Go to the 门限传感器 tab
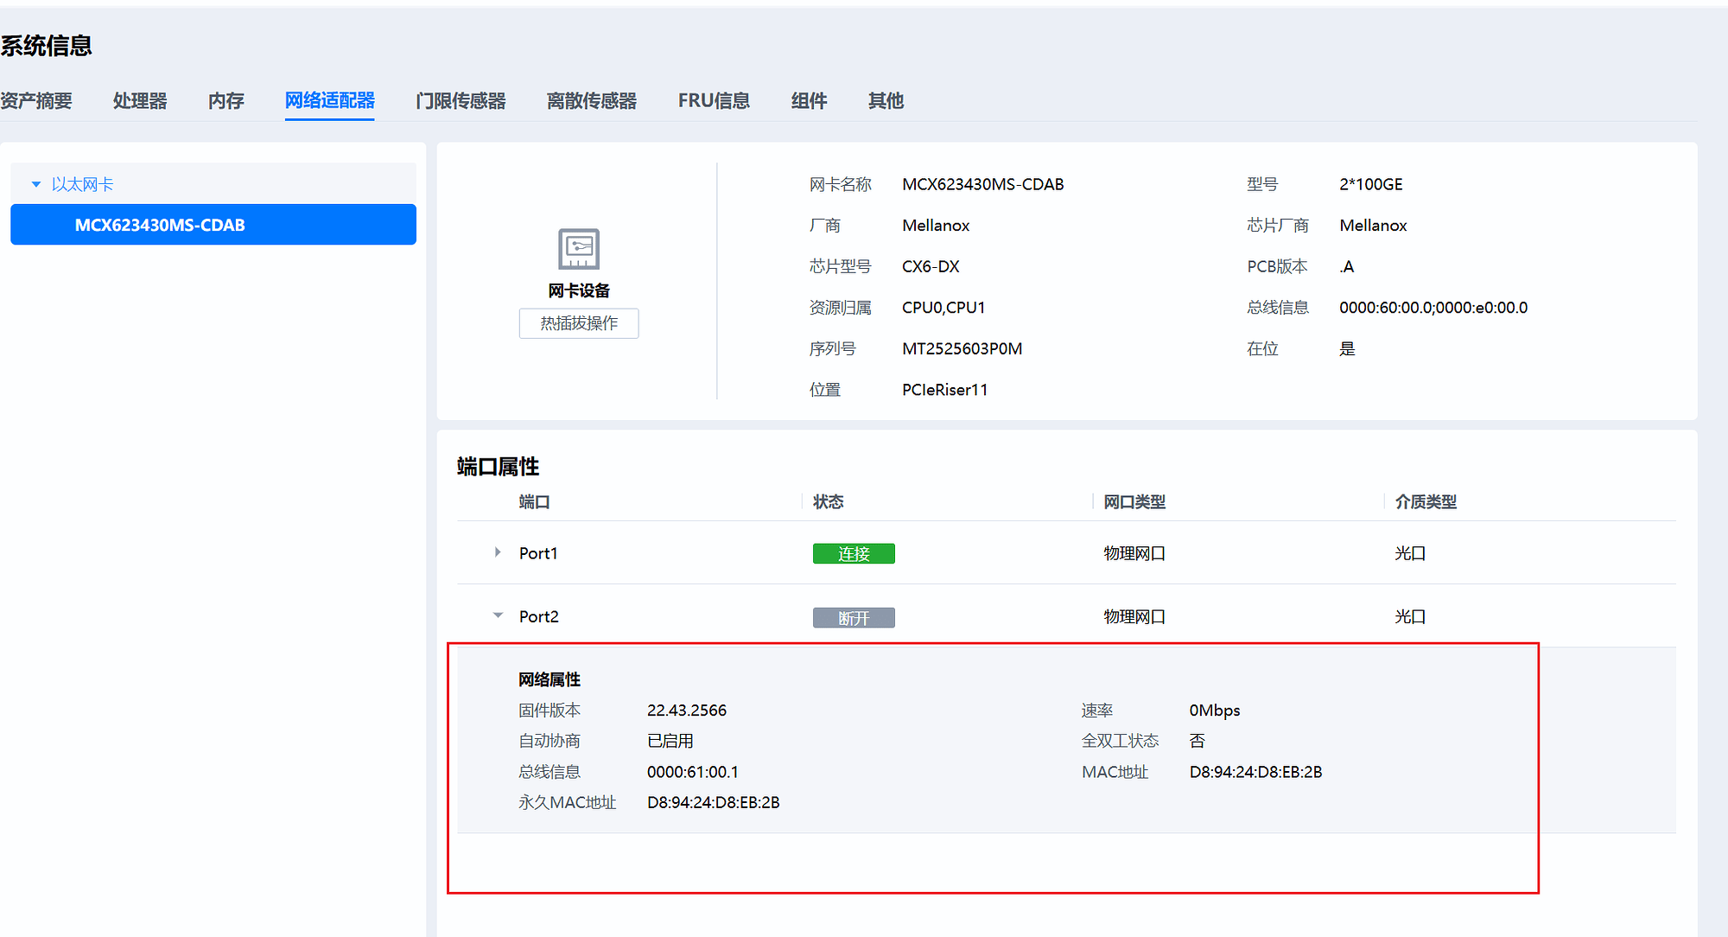 tap(461, 101)
